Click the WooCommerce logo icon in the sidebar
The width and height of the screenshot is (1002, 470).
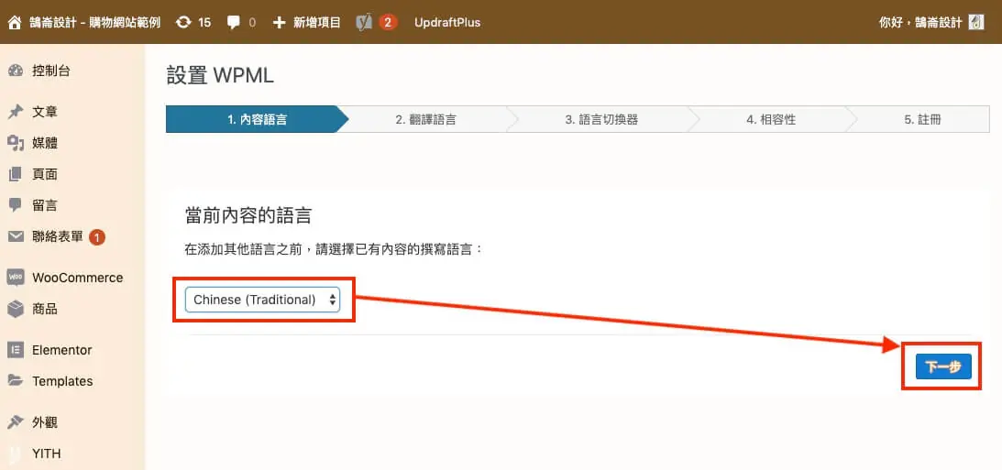click(x=16, y=278)
